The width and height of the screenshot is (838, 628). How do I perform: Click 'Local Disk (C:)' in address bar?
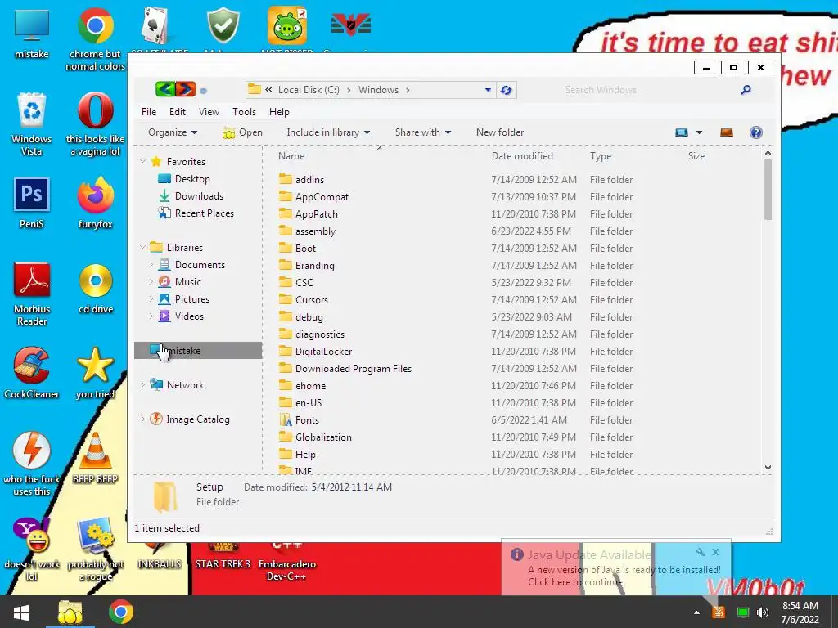tap(309, 90)
